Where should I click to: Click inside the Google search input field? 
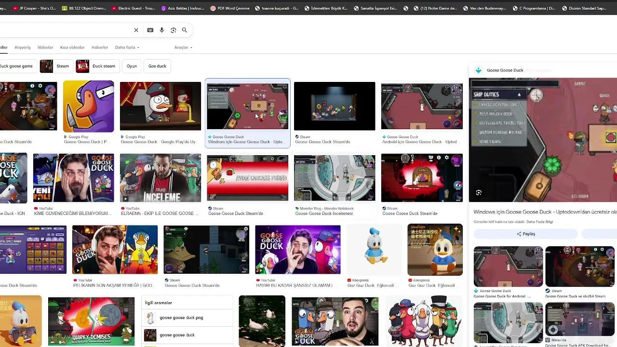[65, 30]
